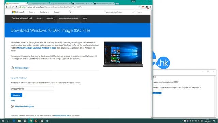Open the FAQ menu item

point(85,19)
